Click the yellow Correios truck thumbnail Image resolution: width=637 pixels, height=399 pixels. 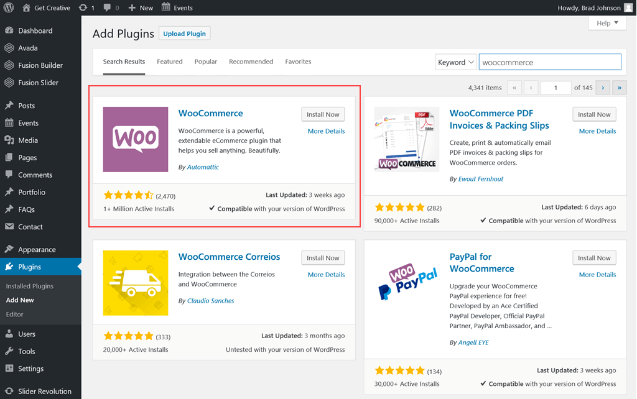tap(135, 283)
